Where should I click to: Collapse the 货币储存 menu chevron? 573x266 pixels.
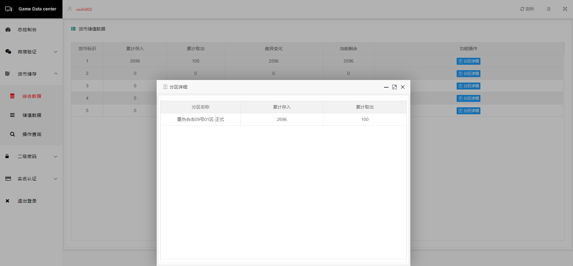pos(55,74)
